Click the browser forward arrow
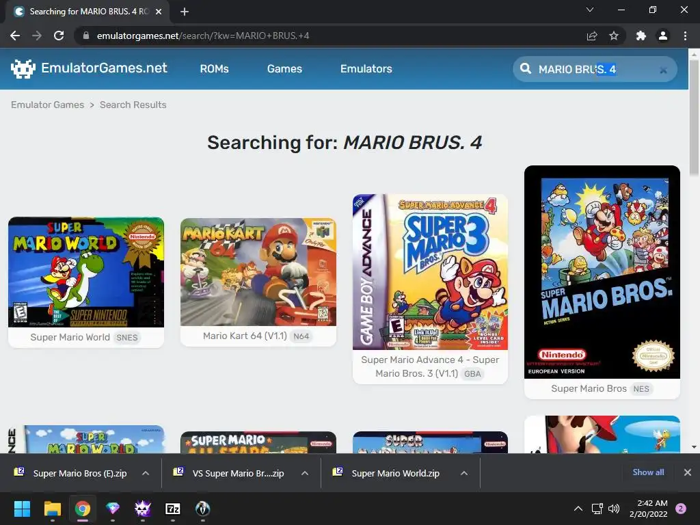This screenshot has height=525, width=700. point(37,36)
